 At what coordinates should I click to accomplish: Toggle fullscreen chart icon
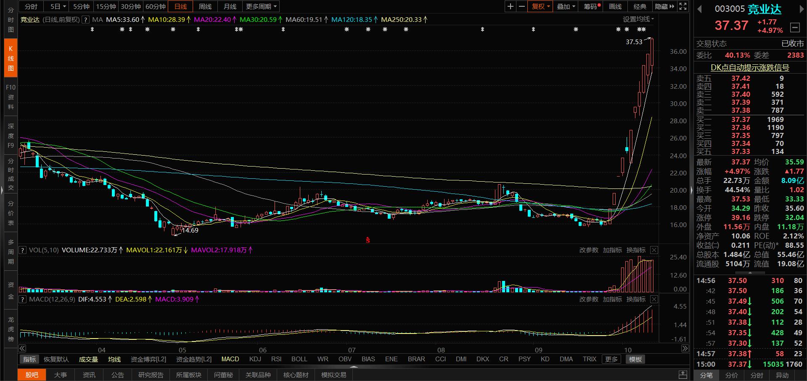click(683, 6)
